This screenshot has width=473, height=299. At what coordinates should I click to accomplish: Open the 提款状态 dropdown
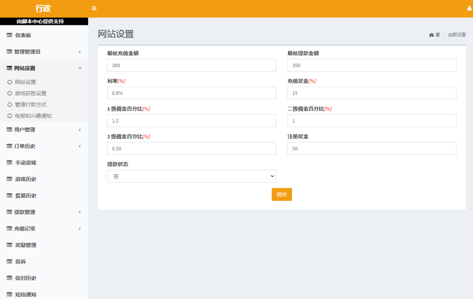[x=191, y=176]
